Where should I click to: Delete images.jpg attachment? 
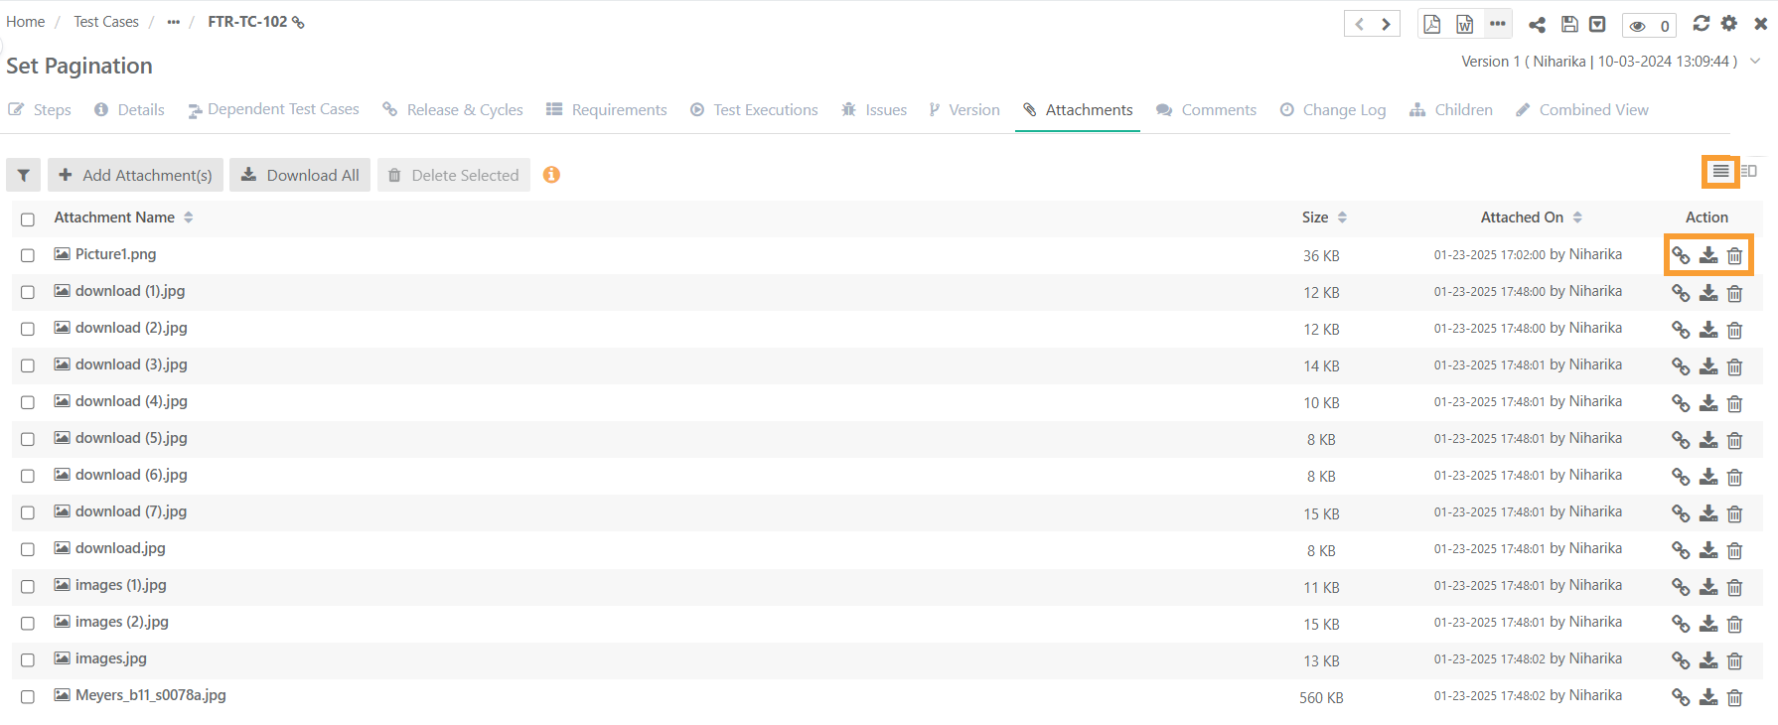tap(1734, 660)
